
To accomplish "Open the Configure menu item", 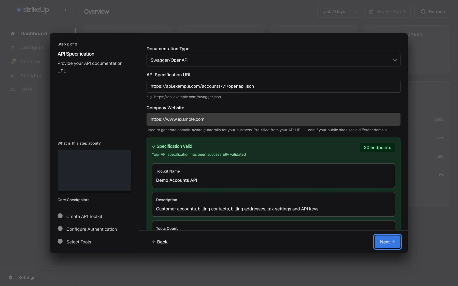I will [x=32, y=48].
